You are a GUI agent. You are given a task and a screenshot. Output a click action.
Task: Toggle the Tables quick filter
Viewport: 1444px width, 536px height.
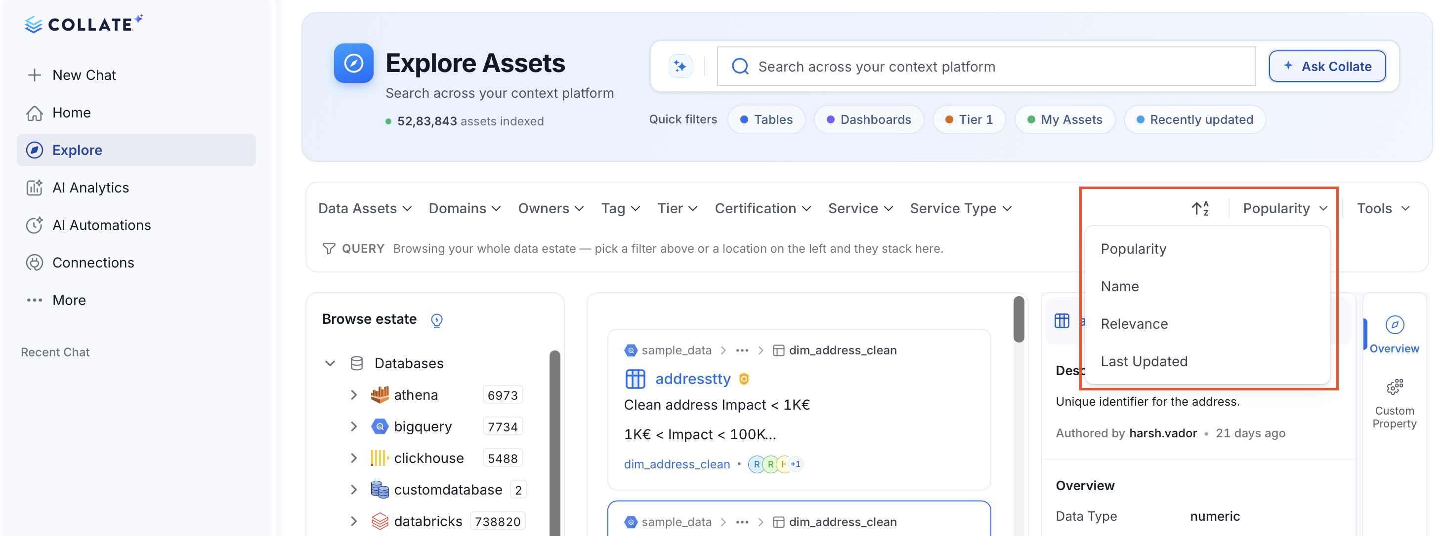766,120
